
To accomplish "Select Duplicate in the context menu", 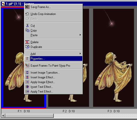I will pyautogui.click(x=53, y=47).
